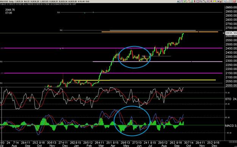
Task: Click the Jan label on date axis
Action: [76, 145]
